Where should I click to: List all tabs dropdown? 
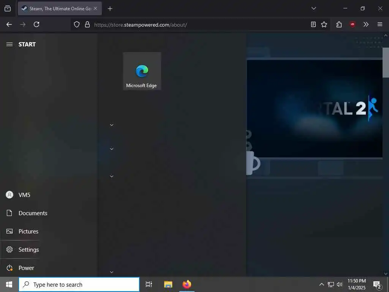[x=314, y=8]
